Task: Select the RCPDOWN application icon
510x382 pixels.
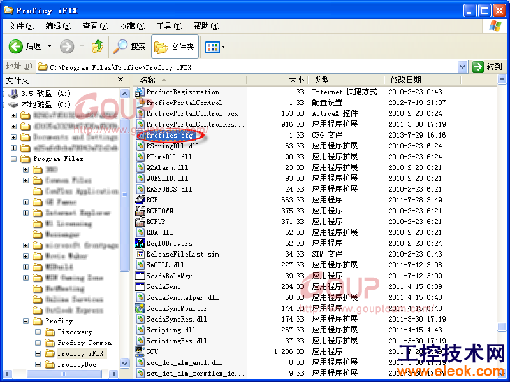Action: tap(140, 211)
